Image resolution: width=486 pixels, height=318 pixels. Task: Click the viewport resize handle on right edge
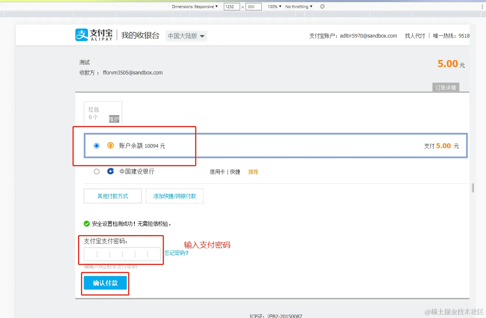pyautogui.click(x=473, y=188)
